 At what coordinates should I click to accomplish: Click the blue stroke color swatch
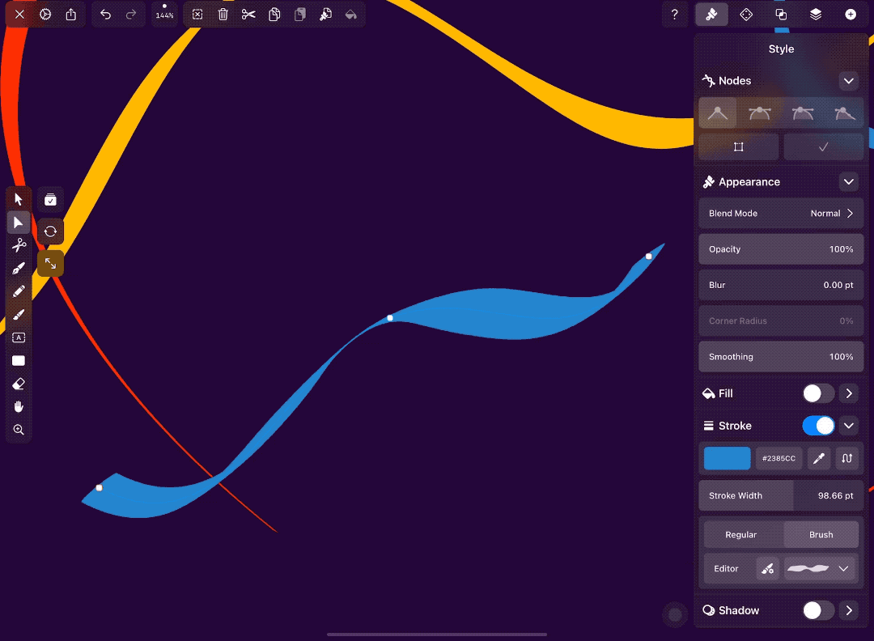726,458
